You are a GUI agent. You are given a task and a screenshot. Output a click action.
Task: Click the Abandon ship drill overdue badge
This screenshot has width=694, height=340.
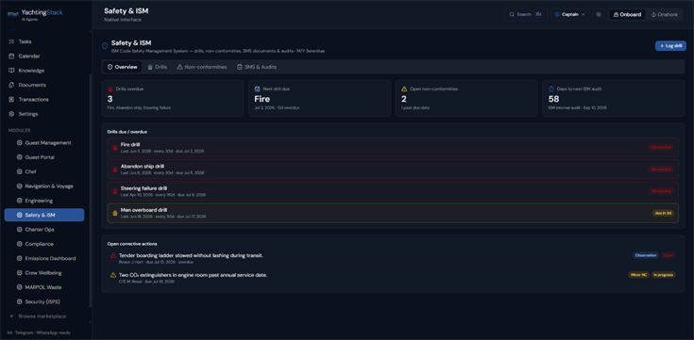pyautogui.click(x=661, y=170)
